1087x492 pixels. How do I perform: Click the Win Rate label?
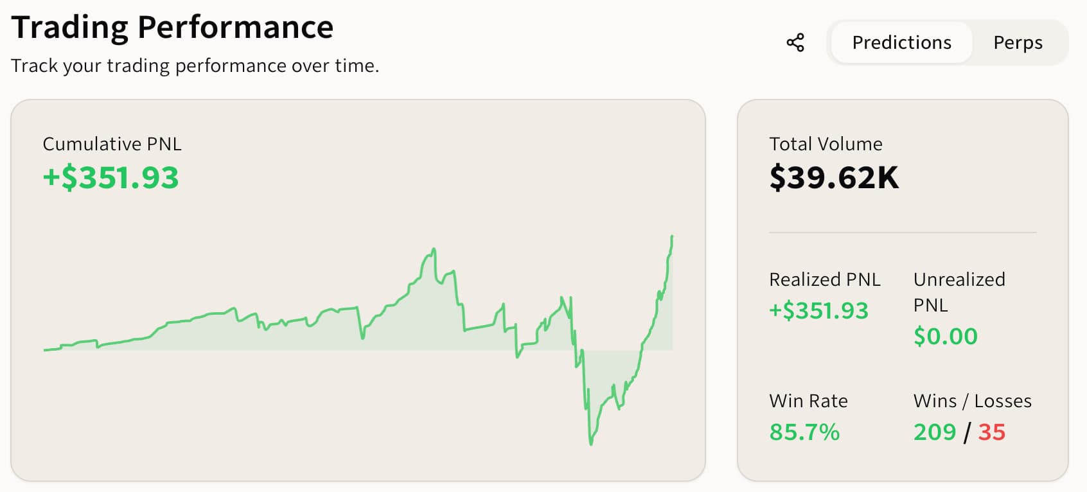(x=808, y=401)
